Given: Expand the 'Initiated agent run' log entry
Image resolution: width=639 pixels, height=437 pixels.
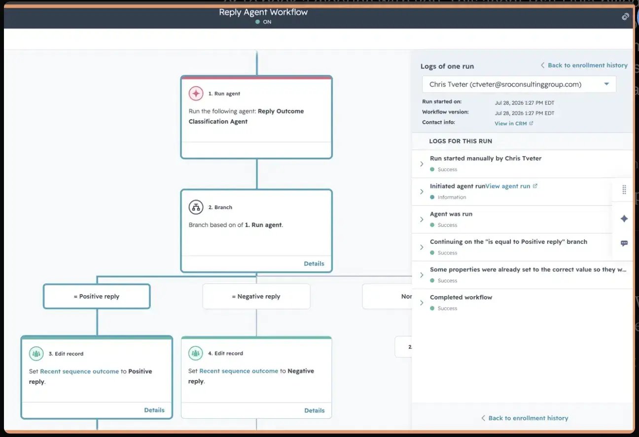Looking at the screenshot, I should [x=422, y=191].
